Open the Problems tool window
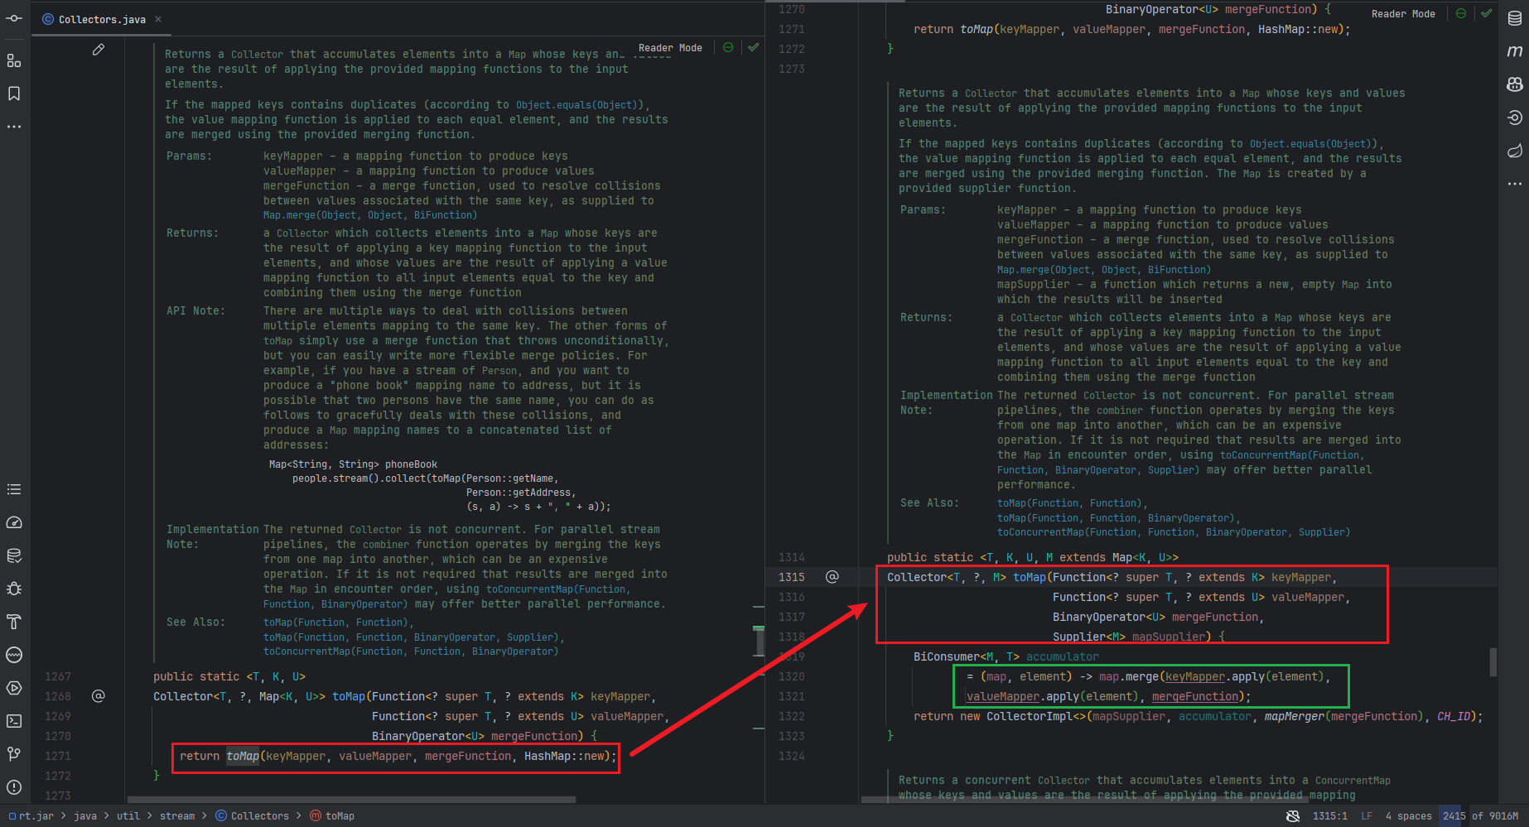This screenshot has height=827, width=1529. point(14,787)
